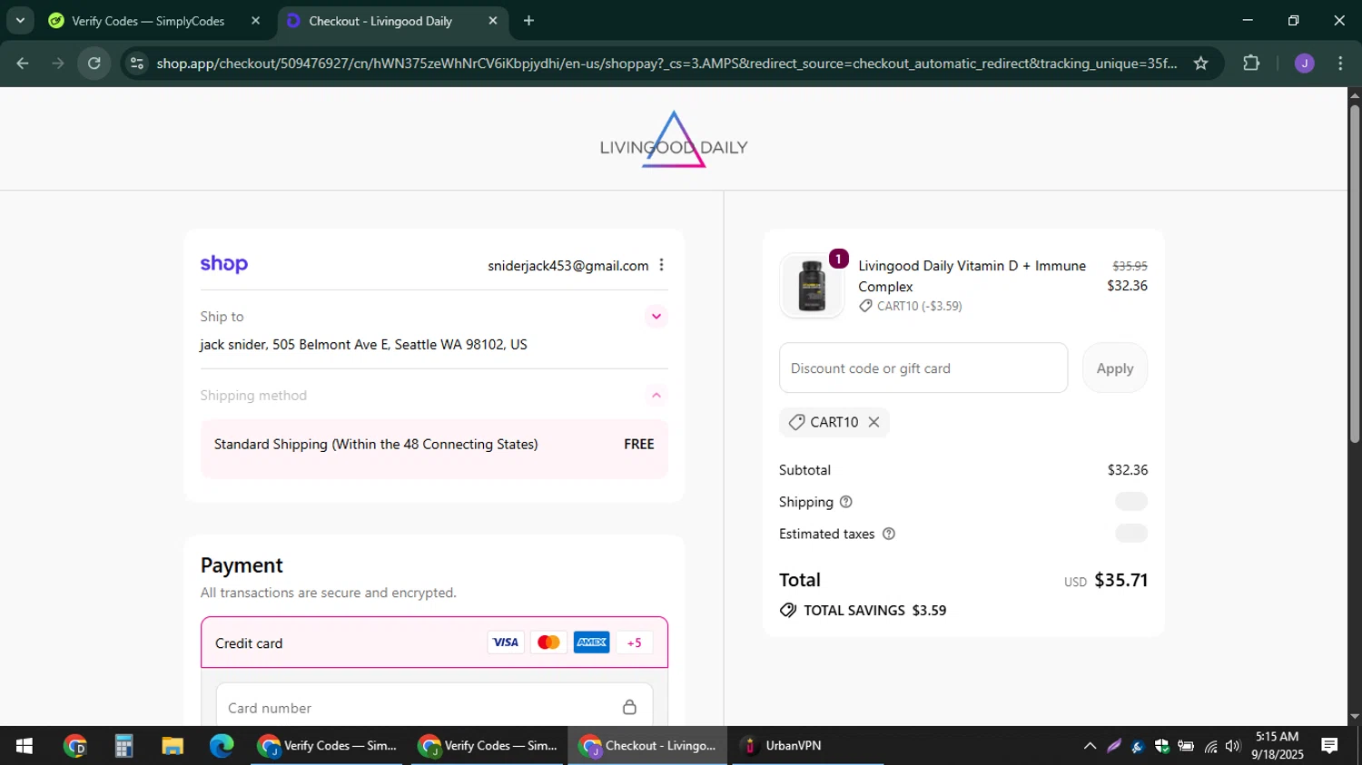Image resolution: width=1362 pixels, height=765 pixels.
Task: Open Microsoft Edge from taskbar
Action: tap(222, 746)
